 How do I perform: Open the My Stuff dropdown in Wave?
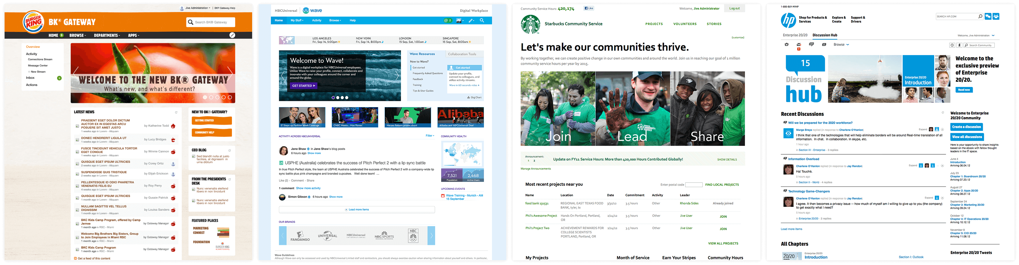click(297, 21)
